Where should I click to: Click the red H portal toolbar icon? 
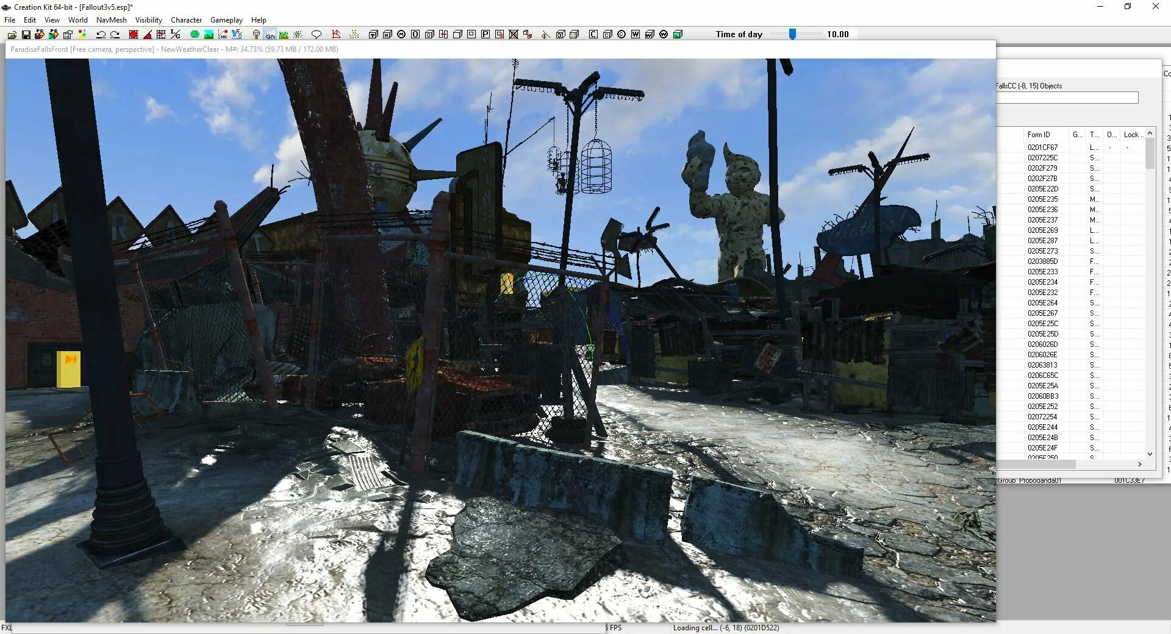tap(443, 35)
